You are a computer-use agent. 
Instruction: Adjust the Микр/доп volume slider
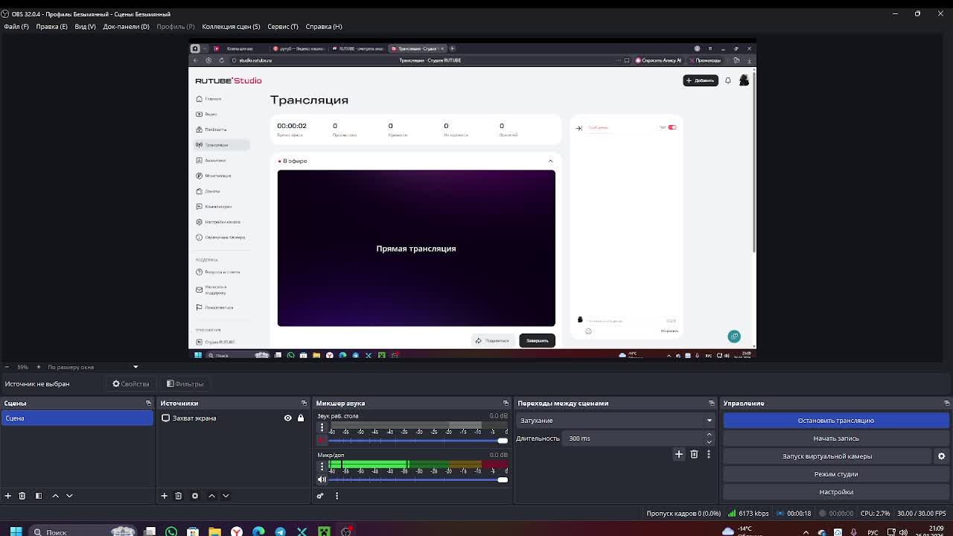[x=418, y=479]
